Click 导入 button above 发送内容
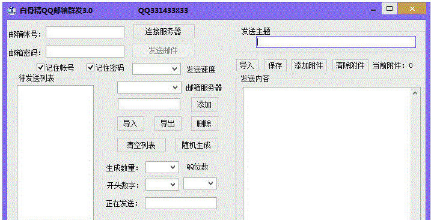Image resolution: width=431 pixels, height=220 pixels. coord(247,65)
